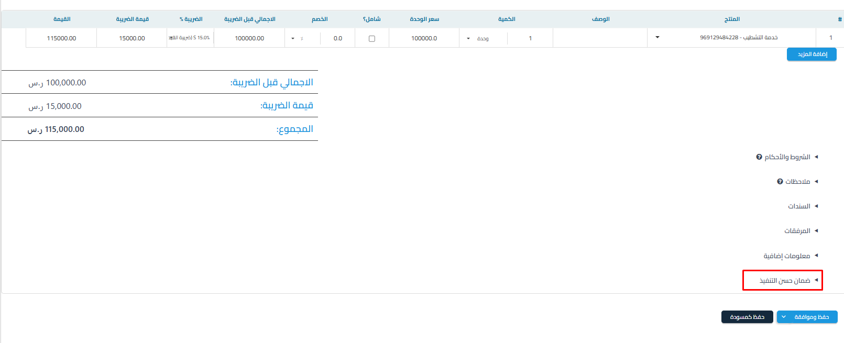Expand the ضمان حسن التنفيذ section
The height and width of the screenshot is (343, 844).
[785, 281]
